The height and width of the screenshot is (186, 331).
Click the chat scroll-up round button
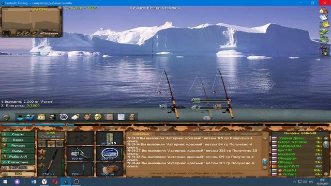point(265,138)
